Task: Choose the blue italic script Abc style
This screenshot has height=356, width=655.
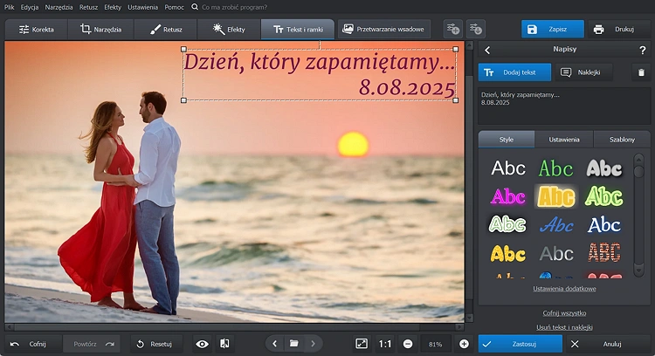Action: click(x=556, y=225)
